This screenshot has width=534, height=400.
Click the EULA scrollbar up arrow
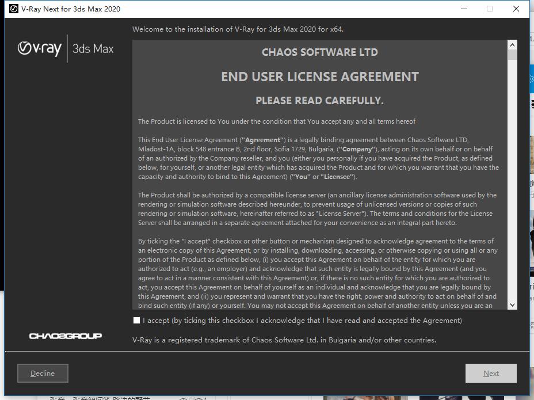512,45
